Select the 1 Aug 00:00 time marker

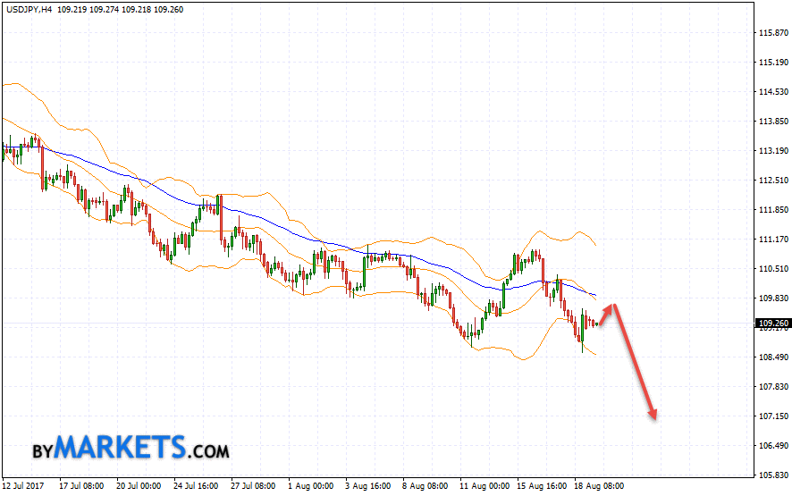click(310, 486)
